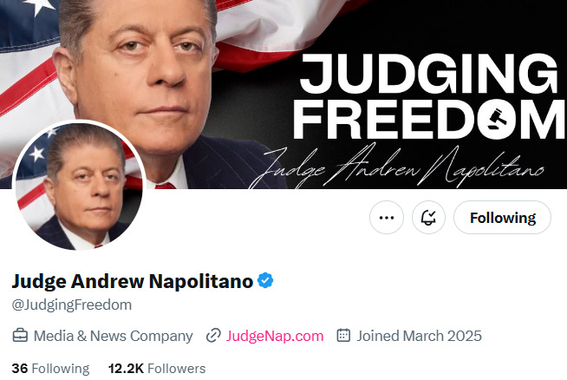The height and width of the screenshot is (380, 567).
Task: Click the chain link icon beside the website
Action: [x=213, y=336]
